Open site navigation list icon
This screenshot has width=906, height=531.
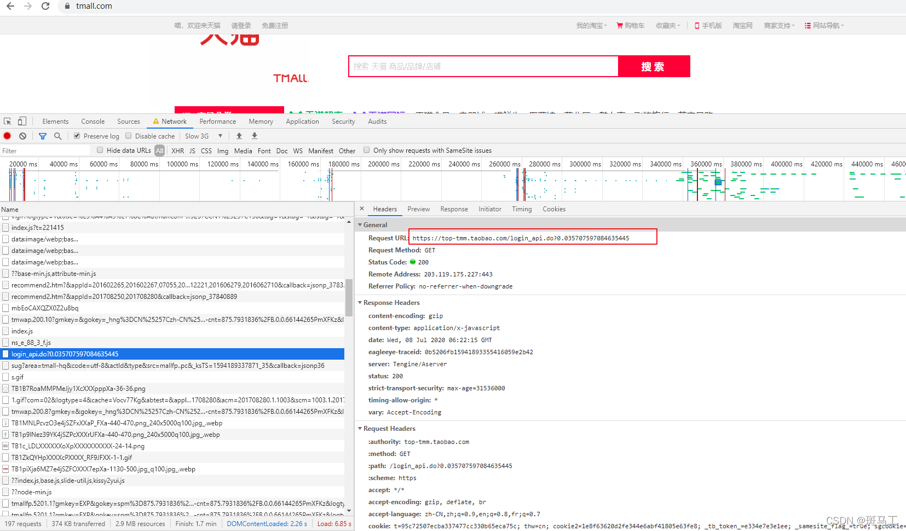coord(807,26)
